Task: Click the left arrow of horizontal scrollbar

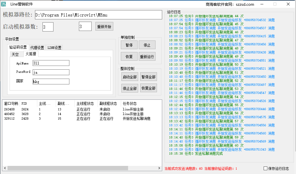Action: [5, 168]
